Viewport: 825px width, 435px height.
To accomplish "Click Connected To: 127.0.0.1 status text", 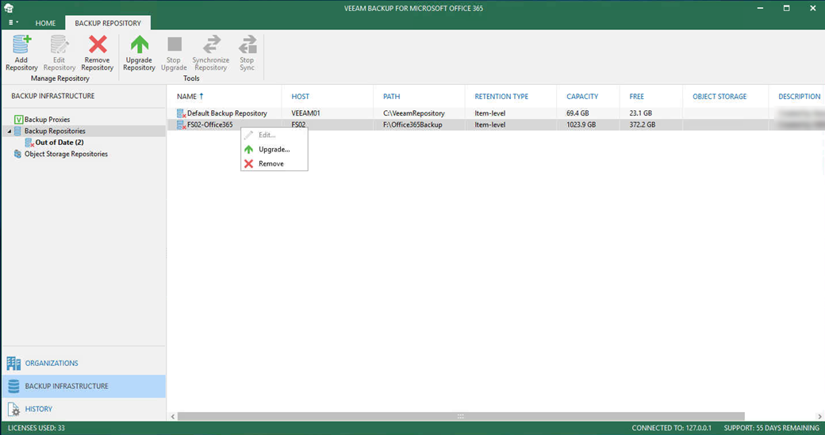I will tap(671, 428).
